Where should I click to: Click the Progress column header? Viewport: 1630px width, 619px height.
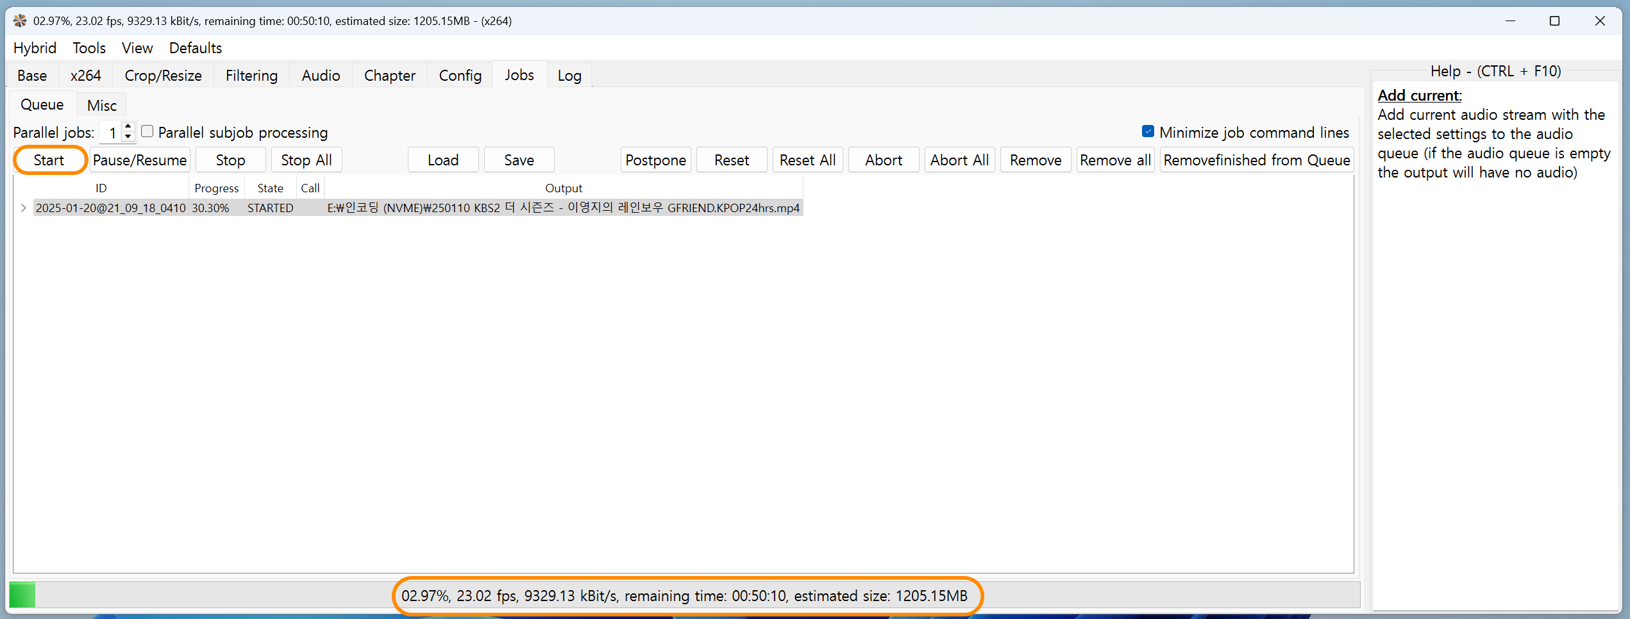point(217,188)
